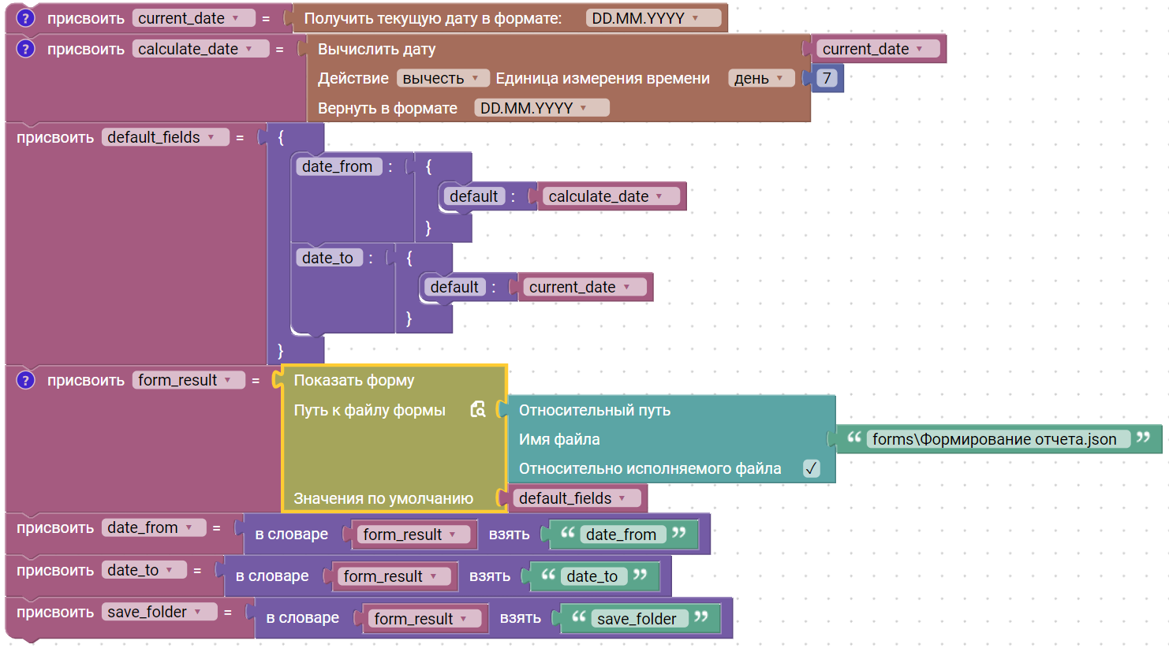Click closing quote icon of save_folder string
1169x652 pixels.
pos(701,617)
